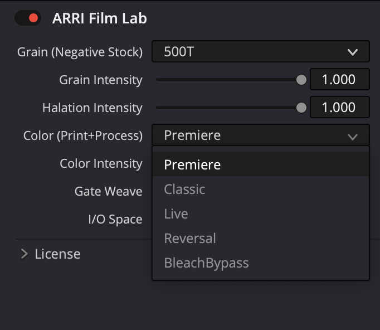The width and height of the screenshot is (380, 330).
Task: Pick the Live color option
Action: [x=176, y=214]
